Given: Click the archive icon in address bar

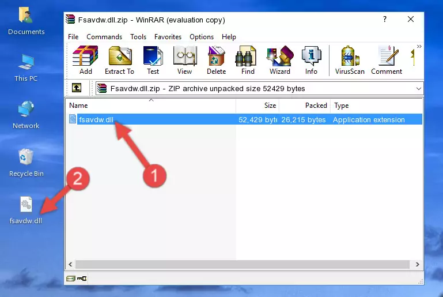Looking at the screenshot, I should [x=102, y=89].
